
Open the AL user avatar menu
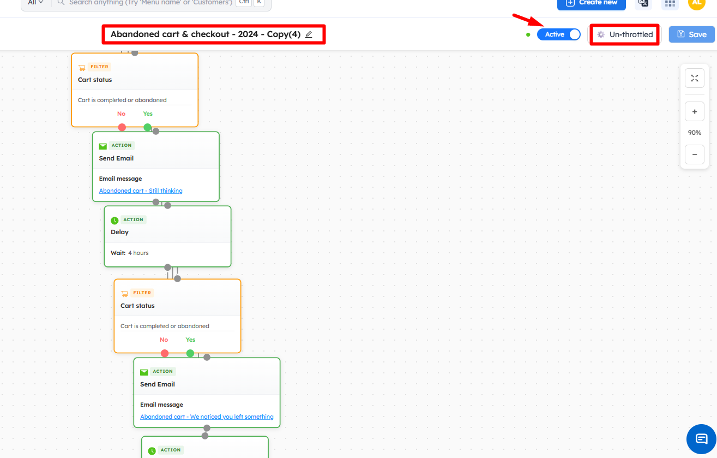(x=696, y=3)
